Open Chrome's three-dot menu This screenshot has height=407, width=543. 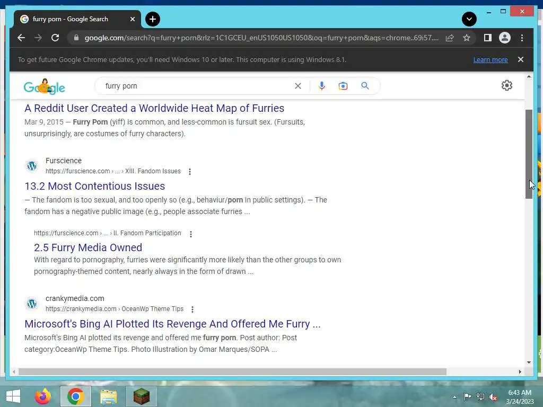coord(522,38)
